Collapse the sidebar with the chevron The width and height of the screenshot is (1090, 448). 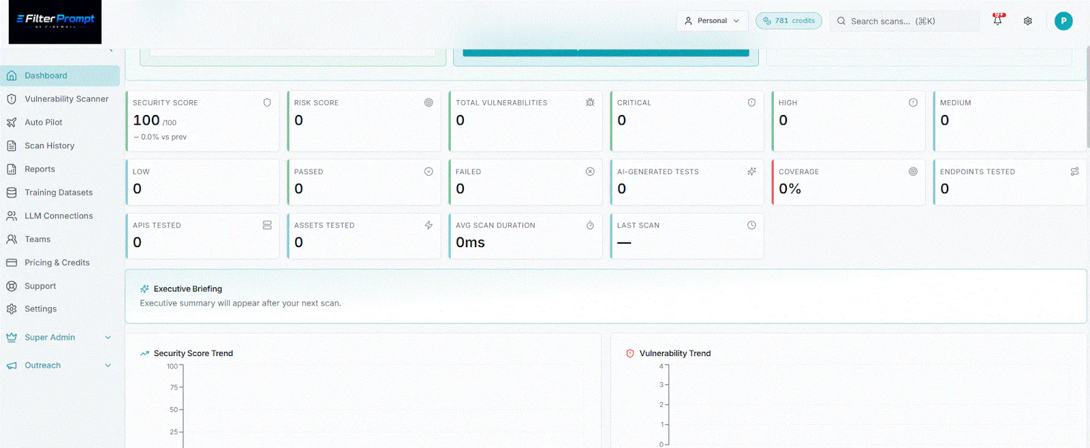click(110, 50)
